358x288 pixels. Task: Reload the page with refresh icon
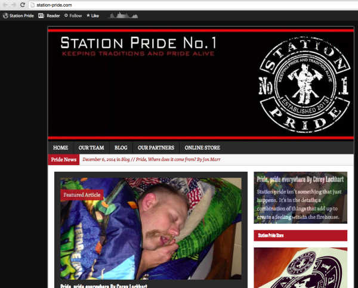(x=23, y=5)
